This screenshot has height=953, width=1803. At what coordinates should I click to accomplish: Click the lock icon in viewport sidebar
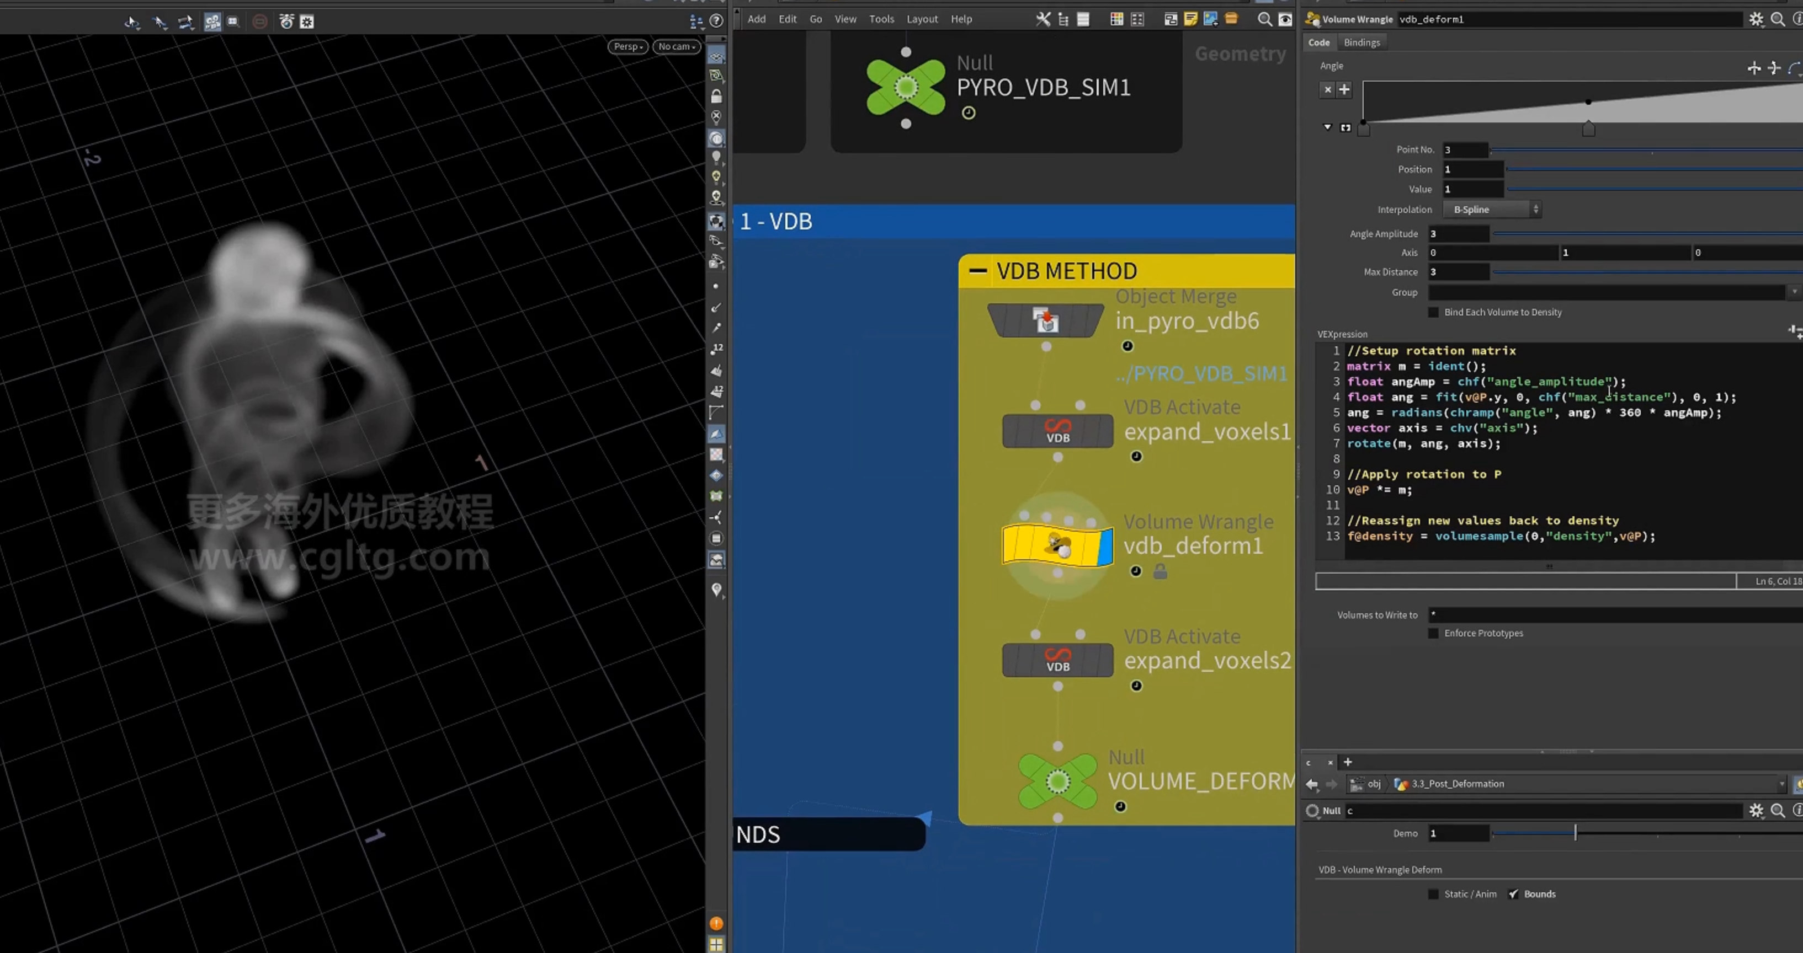coord(716,97)
